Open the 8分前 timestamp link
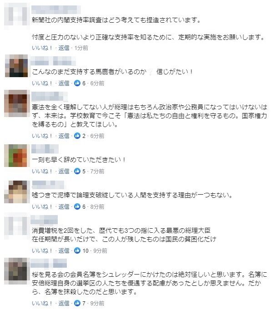Screen dimensions: 275x309 pyautogui.click(x=97, y=206)
